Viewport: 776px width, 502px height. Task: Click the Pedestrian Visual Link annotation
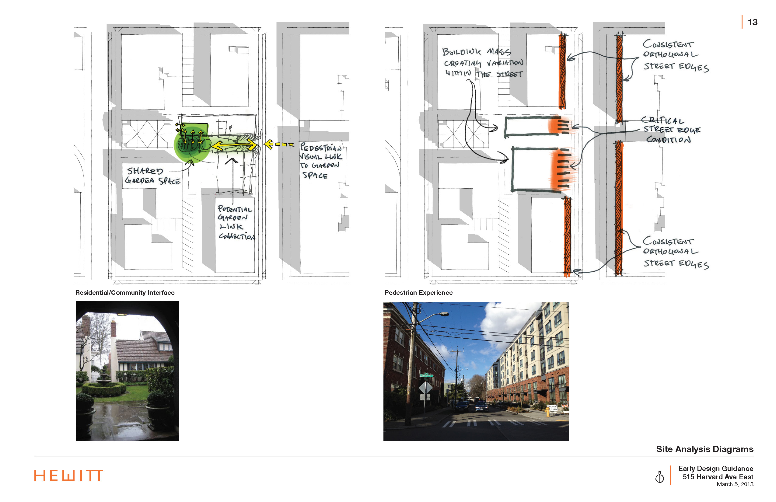pyautogui.click(x=320, y=161)
